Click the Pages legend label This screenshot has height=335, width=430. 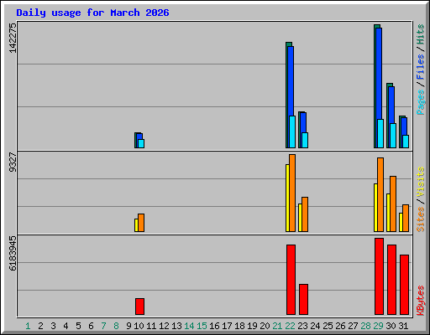pos(421,102)
